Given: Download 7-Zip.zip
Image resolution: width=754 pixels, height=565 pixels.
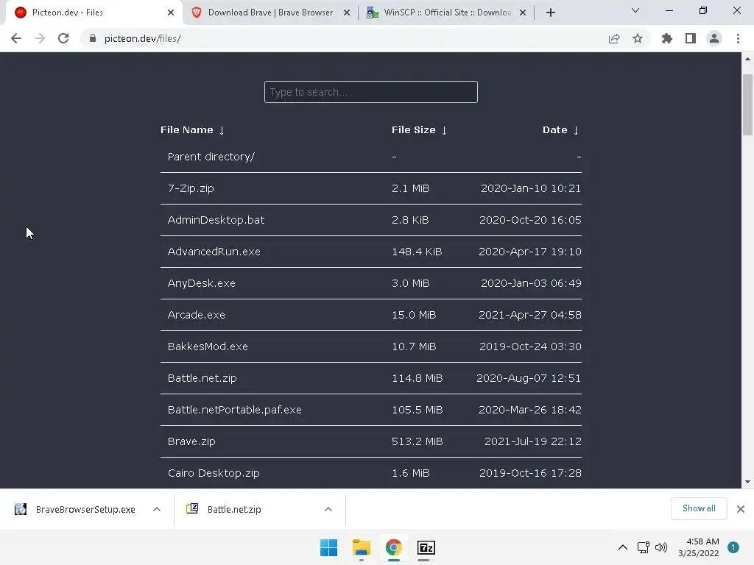Looking at the screenshot, I should click(x=191, y=188).
